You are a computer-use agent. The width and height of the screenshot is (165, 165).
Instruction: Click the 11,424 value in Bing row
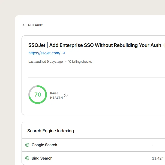(x=158, y=158)
